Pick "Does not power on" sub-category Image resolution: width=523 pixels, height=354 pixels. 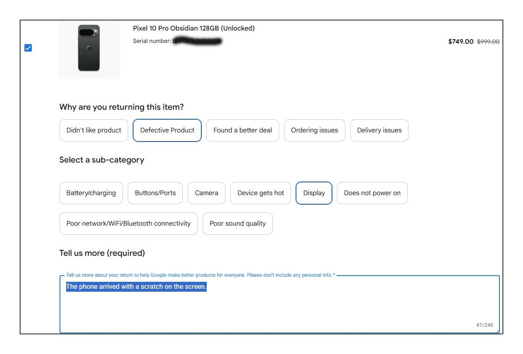click(x=372, y=193)
